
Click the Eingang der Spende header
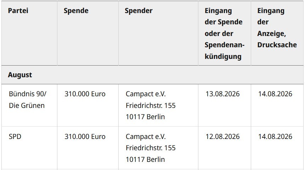point(225,34)
